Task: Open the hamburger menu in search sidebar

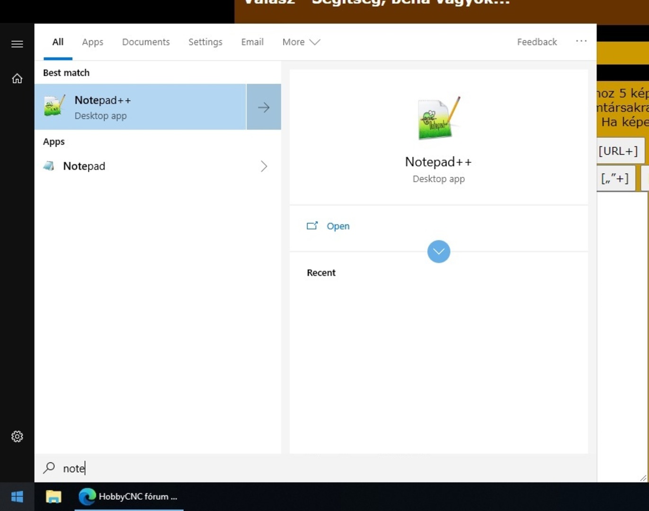Action: coord(17,44)
